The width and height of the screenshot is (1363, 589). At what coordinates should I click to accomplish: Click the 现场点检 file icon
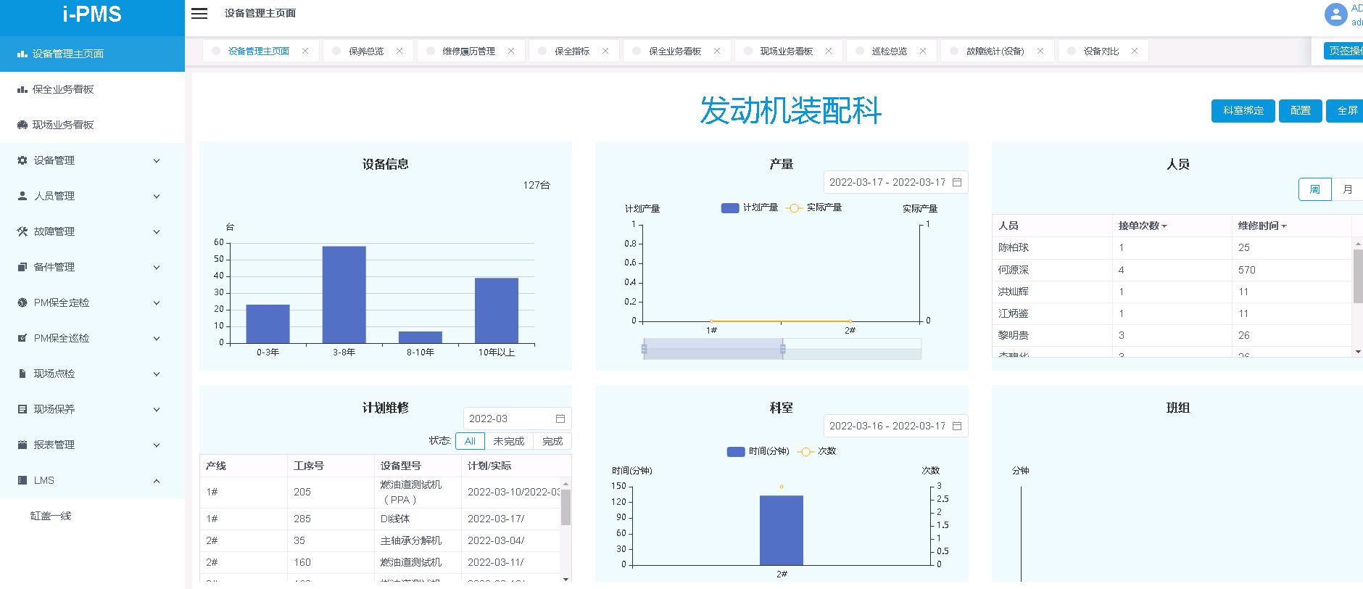point(22,374)
